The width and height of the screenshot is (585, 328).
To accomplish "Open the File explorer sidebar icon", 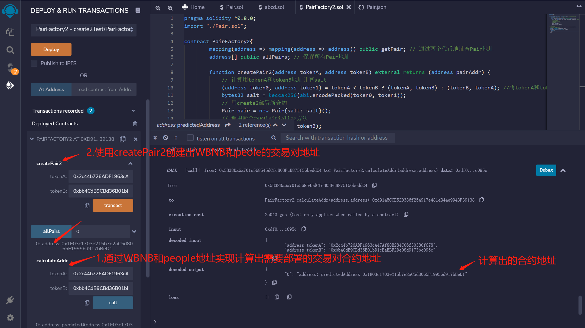I will click(10, 32).
